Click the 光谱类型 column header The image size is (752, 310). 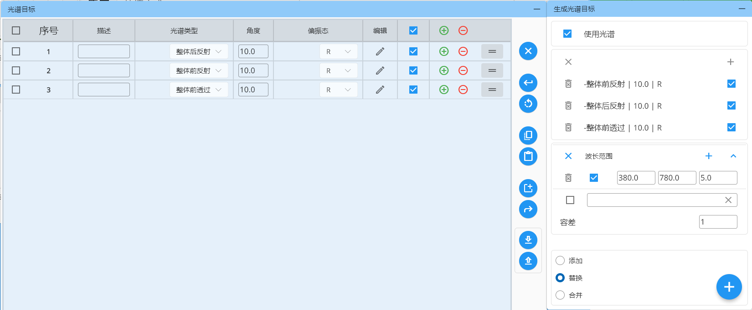pyautogui.click(x=184, y=30)
